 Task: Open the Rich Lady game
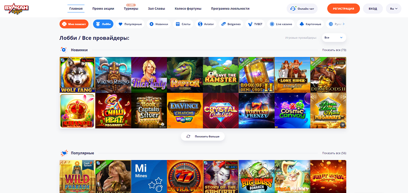(149, 75)
